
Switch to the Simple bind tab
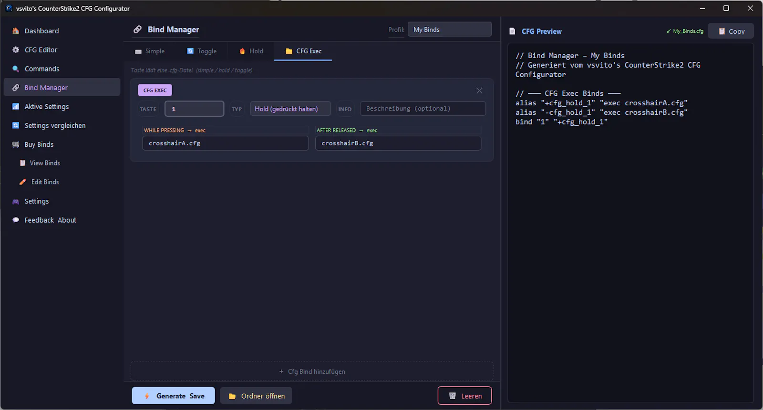150,51
